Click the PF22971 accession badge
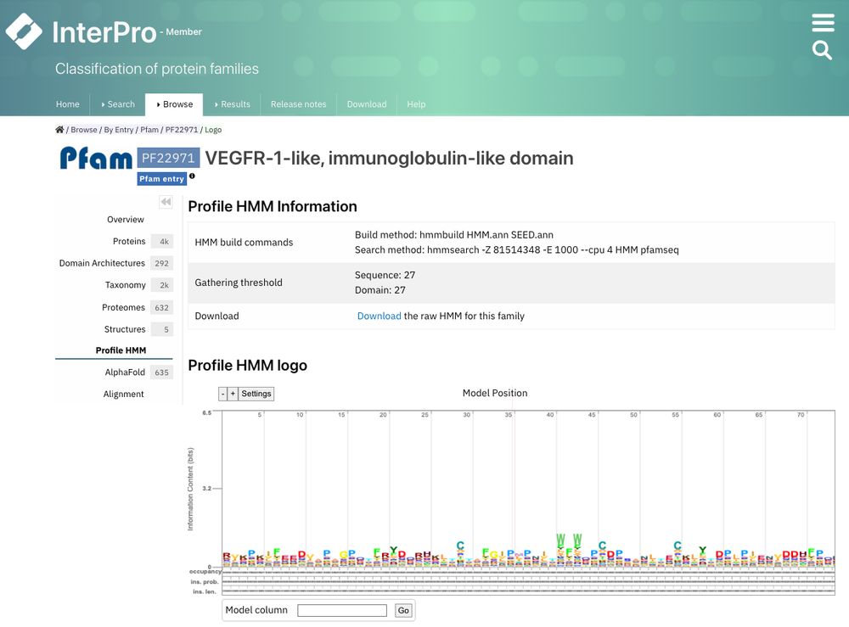 (x=168, y=158)
